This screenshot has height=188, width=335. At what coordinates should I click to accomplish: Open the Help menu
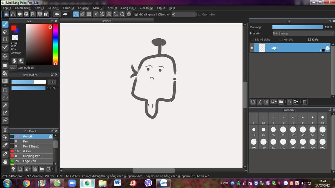tap(172, 8)
